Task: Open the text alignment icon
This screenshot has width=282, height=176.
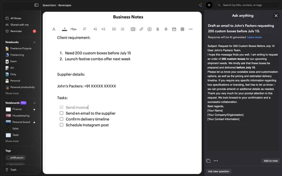Action: [85, 29]
